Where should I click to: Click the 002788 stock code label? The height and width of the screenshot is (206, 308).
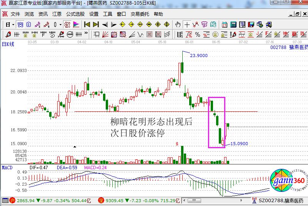pyautogui.click(x=278, y=47)
